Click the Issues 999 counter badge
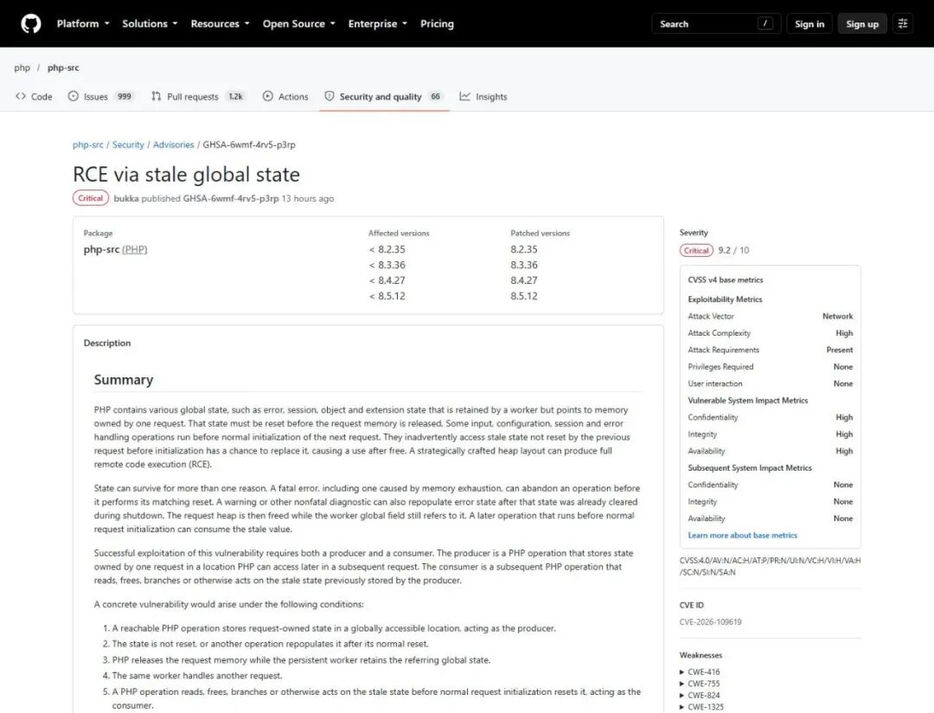Viewport: 934px width, 713px height. point(124,96)
